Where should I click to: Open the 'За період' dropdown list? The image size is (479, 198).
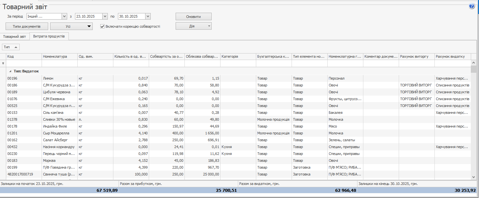64,16
